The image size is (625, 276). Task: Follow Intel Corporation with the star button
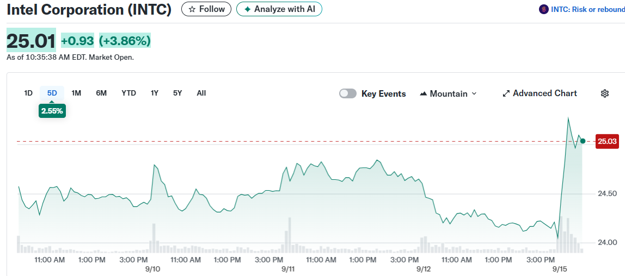[206, 9]
